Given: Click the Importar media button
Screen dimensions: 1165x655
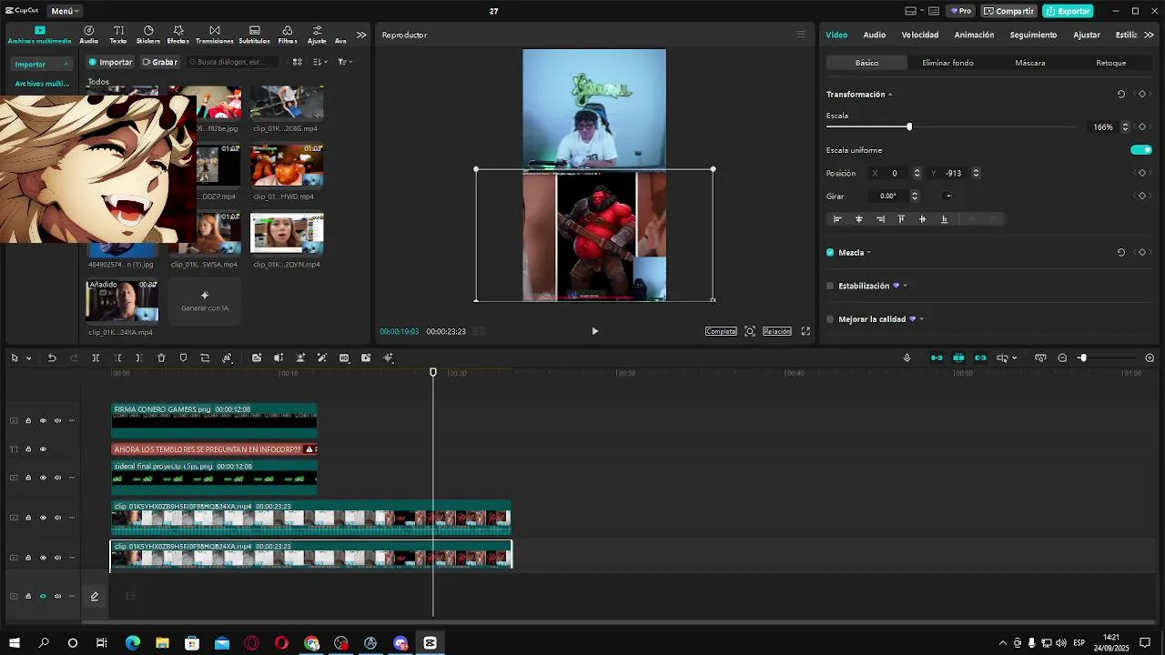Looking at the screenshot, I should point(110,62).
